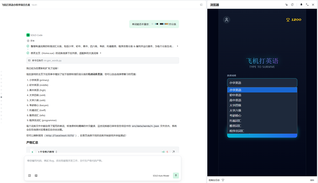The width and height of the screenshot is (318, 183).
Task: Expand the browser panel to fullscreen
Action: click(x=307, y=5)
